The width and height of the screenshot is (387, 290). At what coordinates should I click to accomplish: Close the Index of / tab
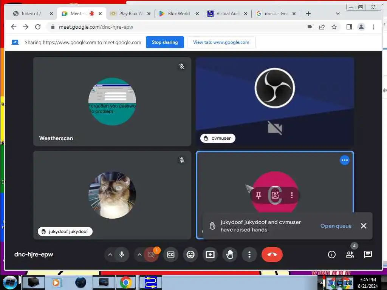tap(51, 14)
